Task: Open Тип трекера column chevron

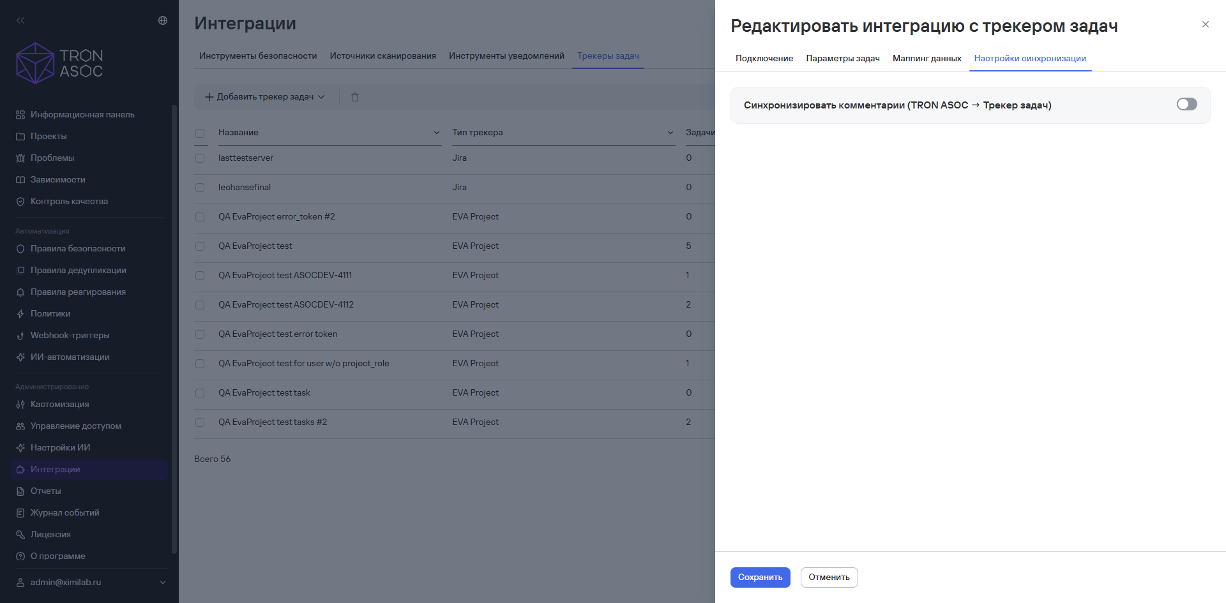Action: (x=670, y=133)
